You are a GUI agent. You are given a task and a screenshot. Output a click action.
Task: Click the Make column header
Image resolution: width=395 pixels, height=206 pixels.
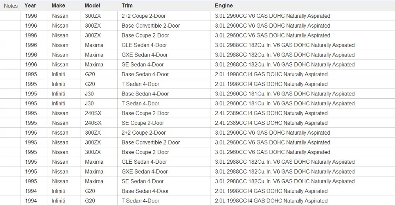(58, 6)
